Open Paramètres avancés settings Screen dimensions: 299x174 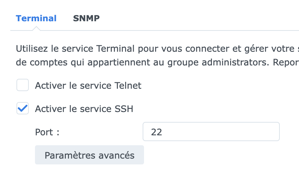click(x=89, y=155)
